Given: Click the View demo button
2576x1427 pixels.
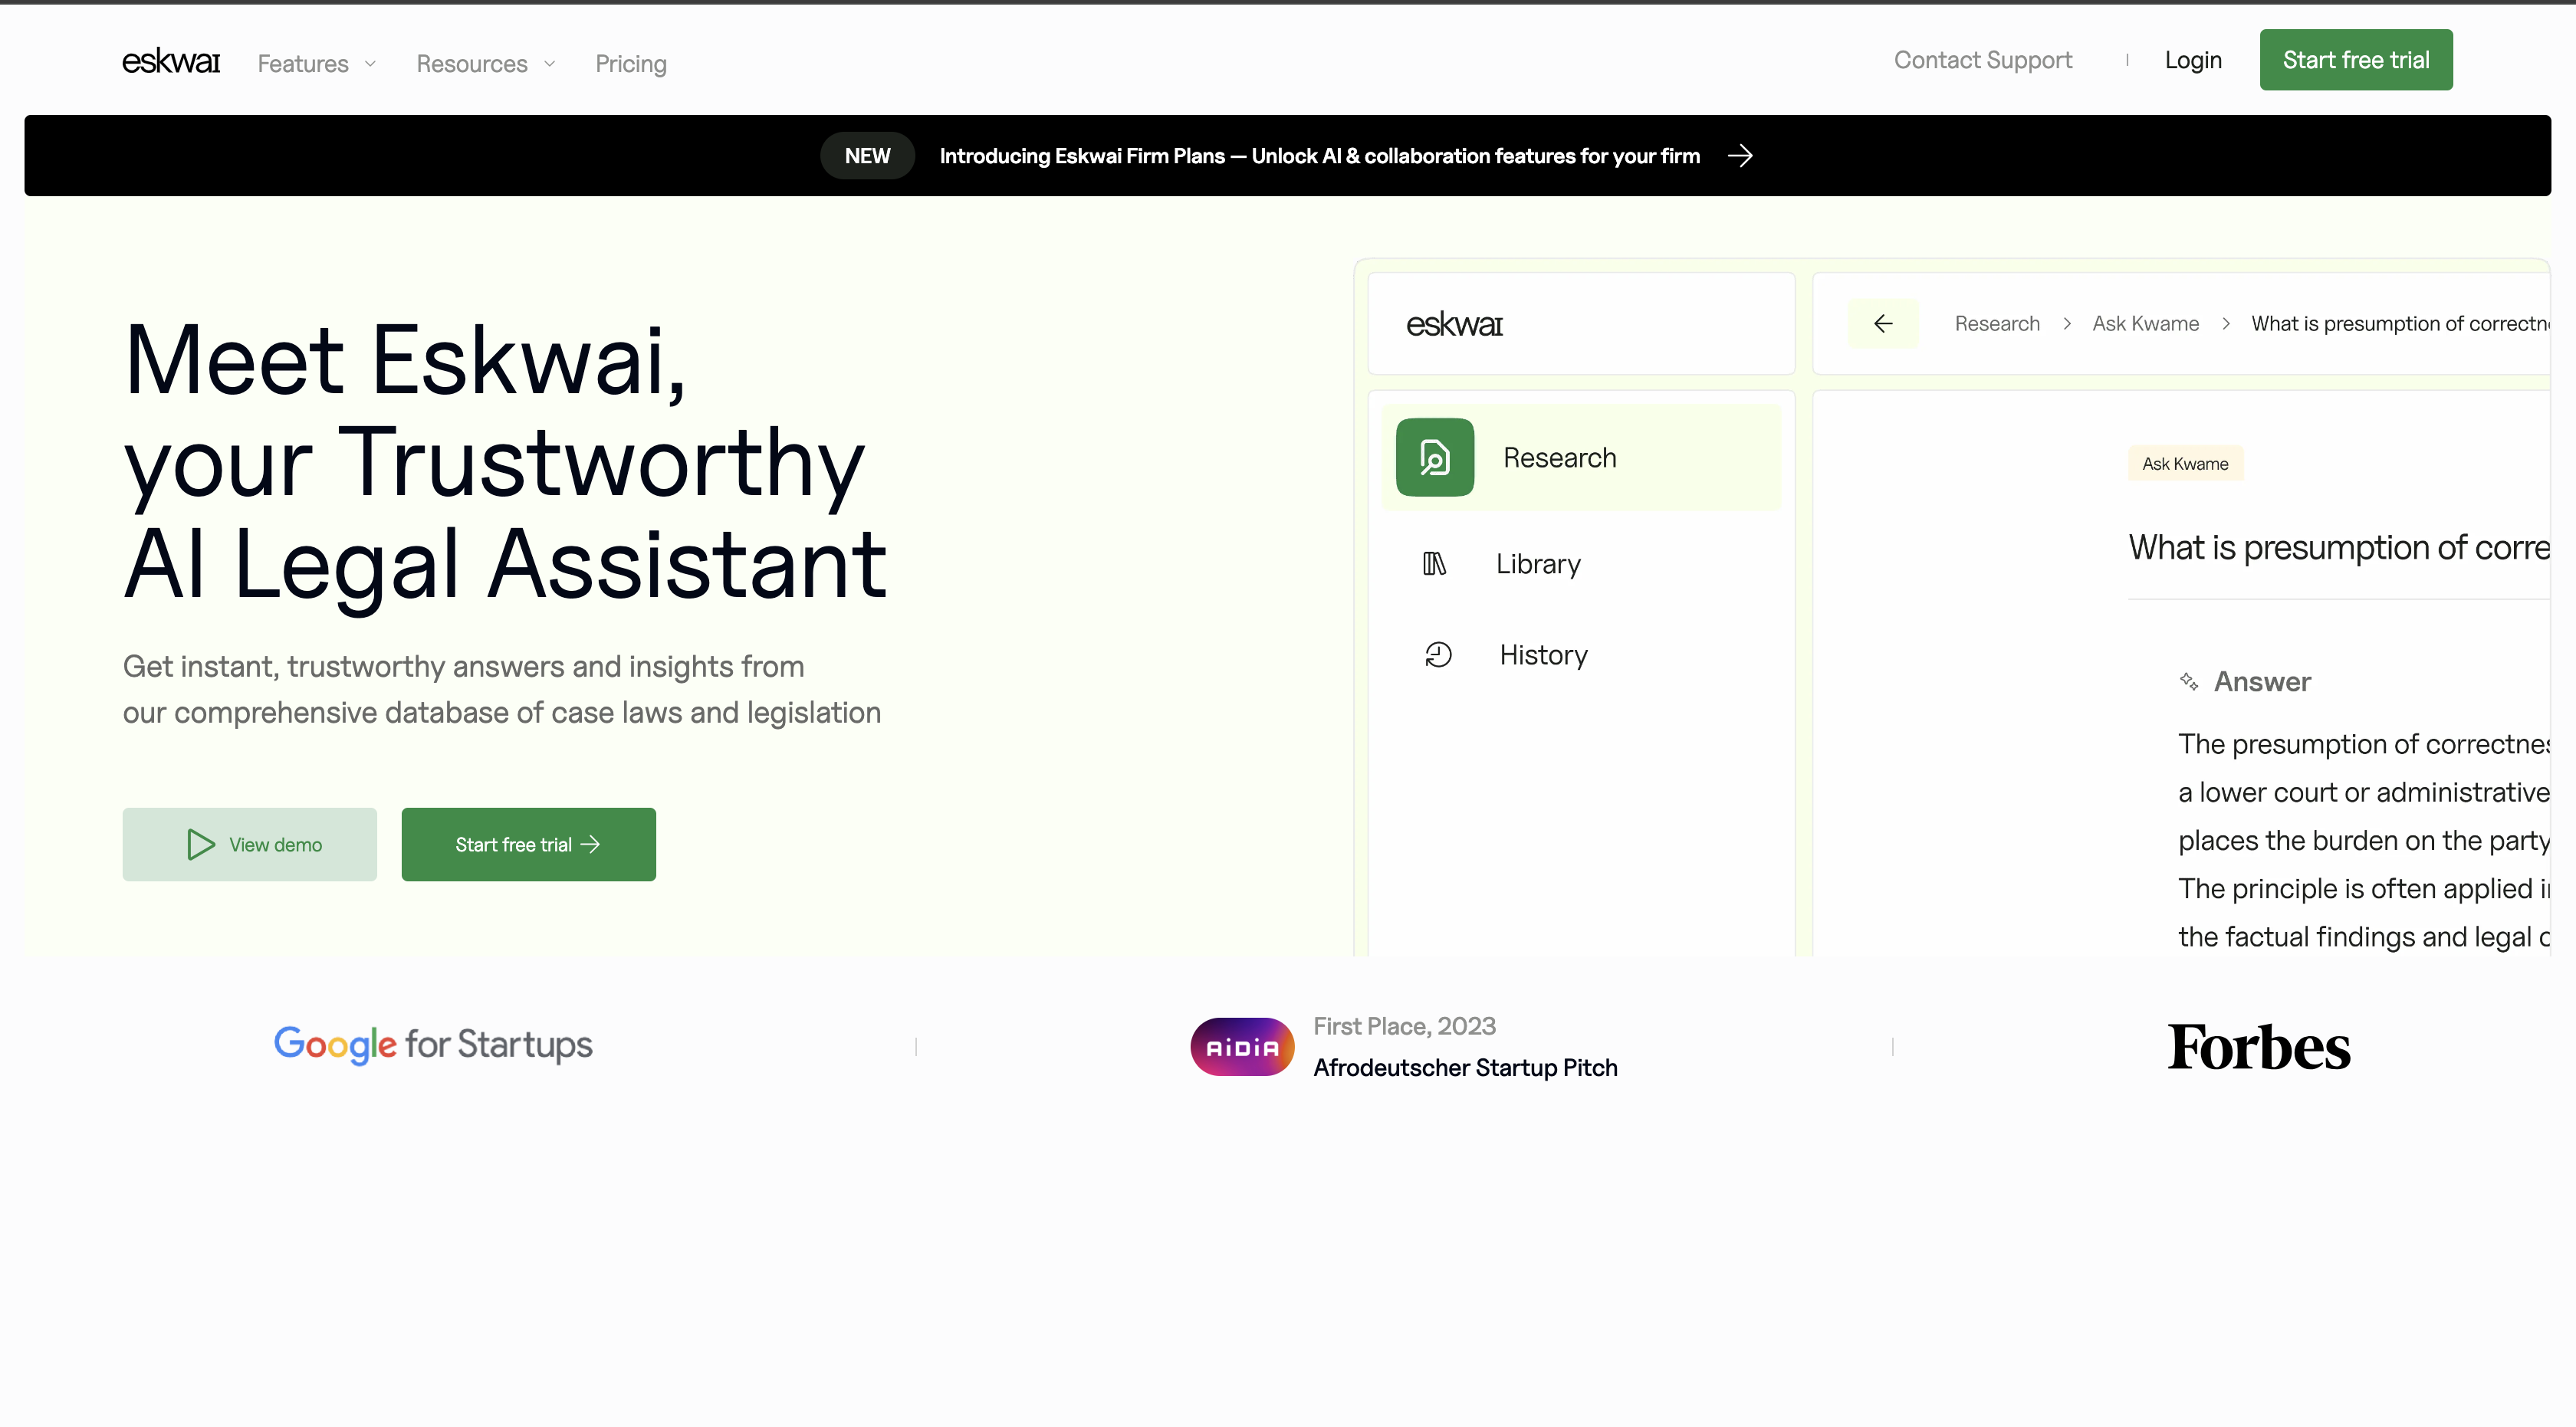Looking at the screenshot, I should click(x=250, y=845).
